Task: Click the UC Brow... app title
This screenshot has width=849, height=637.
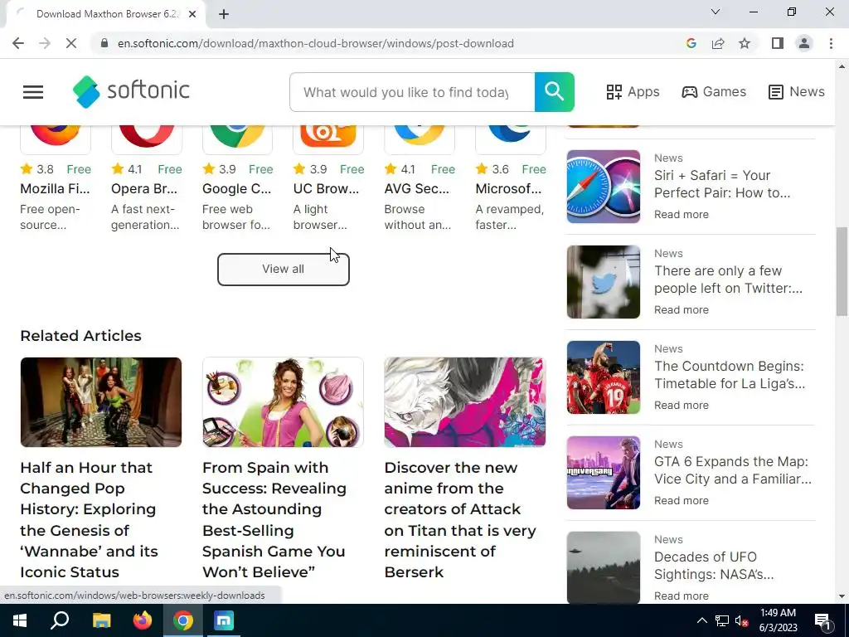Action: (x=326, y=188)
